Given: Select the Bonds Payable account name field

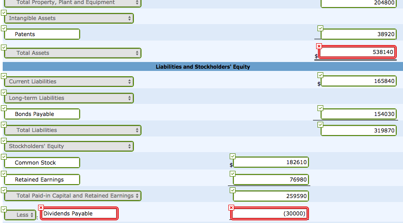Looking at the screenshot, I should pyautogui.click(x=42, y=114).
